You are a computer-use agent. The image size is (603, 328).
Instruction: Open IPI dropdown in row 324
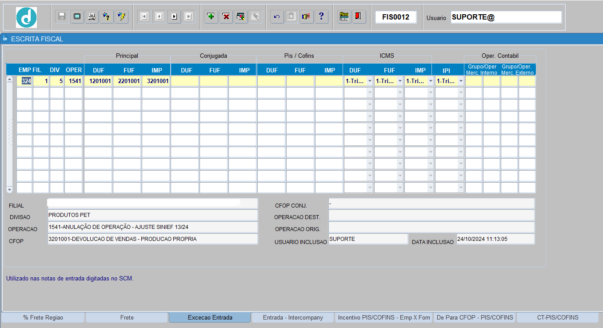click(x=461, y=81)
